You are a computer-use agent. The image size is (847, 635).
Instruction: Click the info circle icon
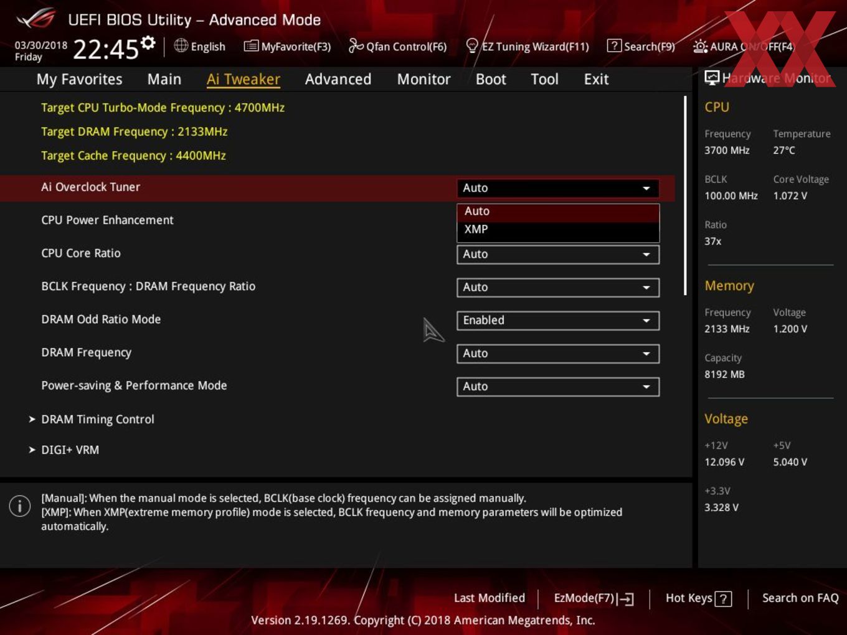tap(20, 506)
